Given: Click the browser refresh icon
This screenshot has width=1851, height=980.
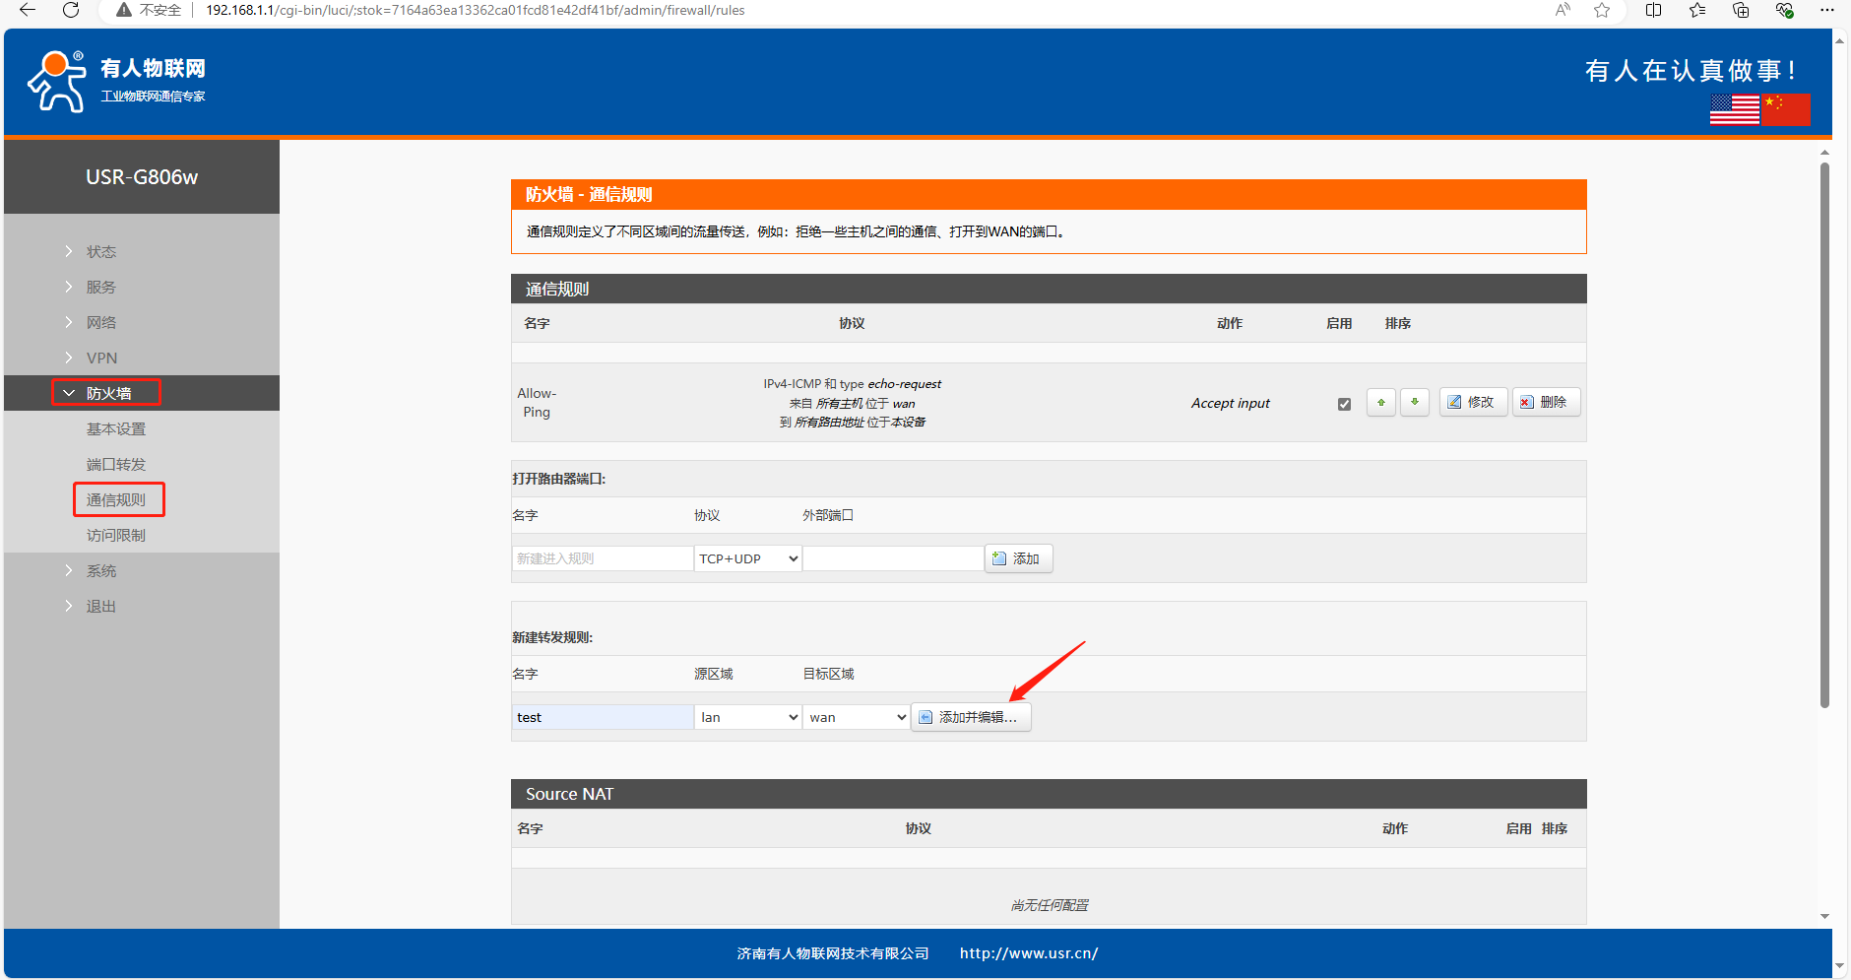Looking at the screenshot, I should pos(71,10).
